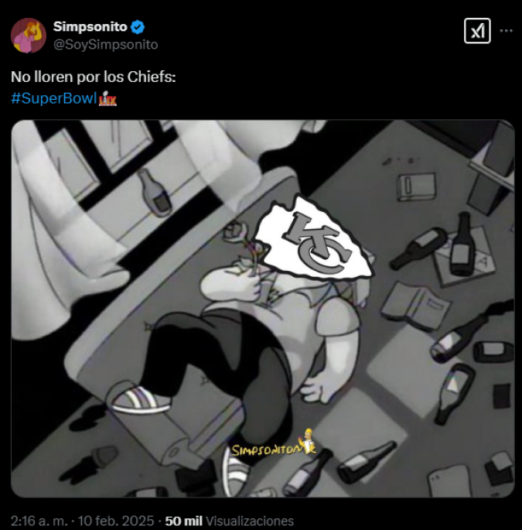Click the Super Bowl LIX hashtag emoji
Image resolution: width=522 pixels, height=530 pixels.
[108, 99]
